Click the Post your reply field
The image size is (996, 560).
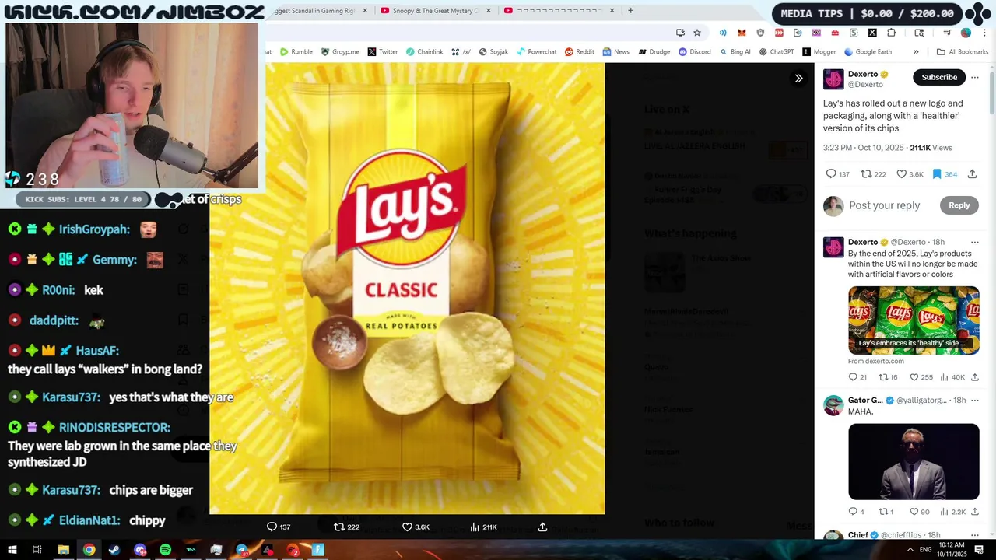(885, 205)
